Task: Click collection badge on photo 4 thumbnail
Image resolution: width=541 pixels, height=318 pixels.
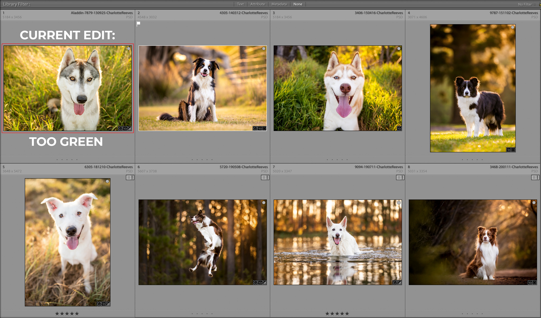Action: [509, 150]
